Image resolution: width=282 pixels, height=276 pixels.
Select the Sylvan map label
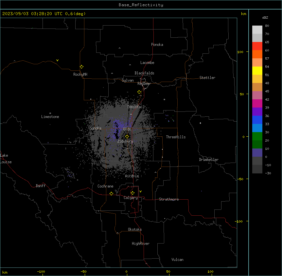[x=128, y=80]
